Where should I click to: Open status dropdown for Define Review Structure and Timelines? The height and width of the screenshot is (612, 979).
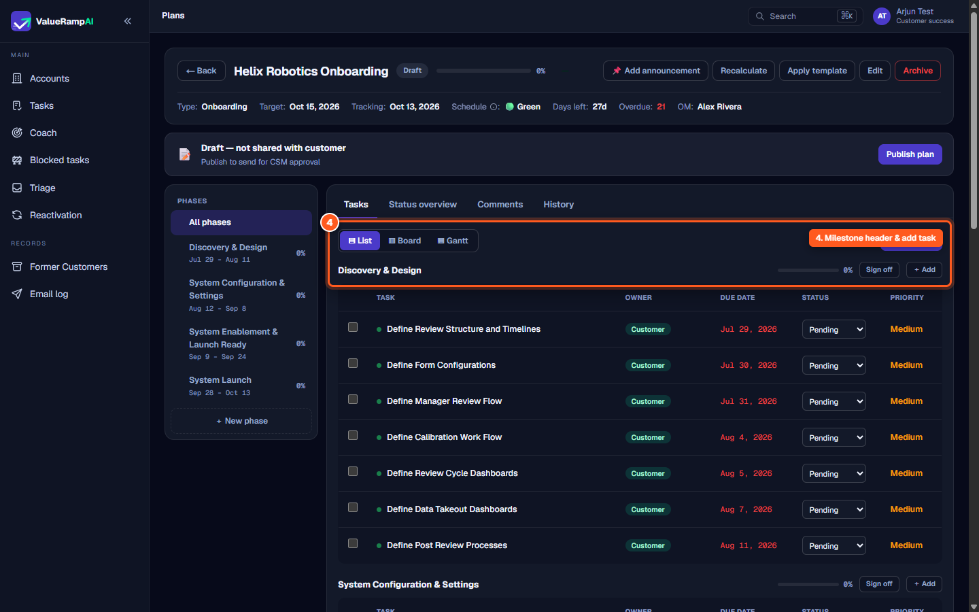coord(834,330)
